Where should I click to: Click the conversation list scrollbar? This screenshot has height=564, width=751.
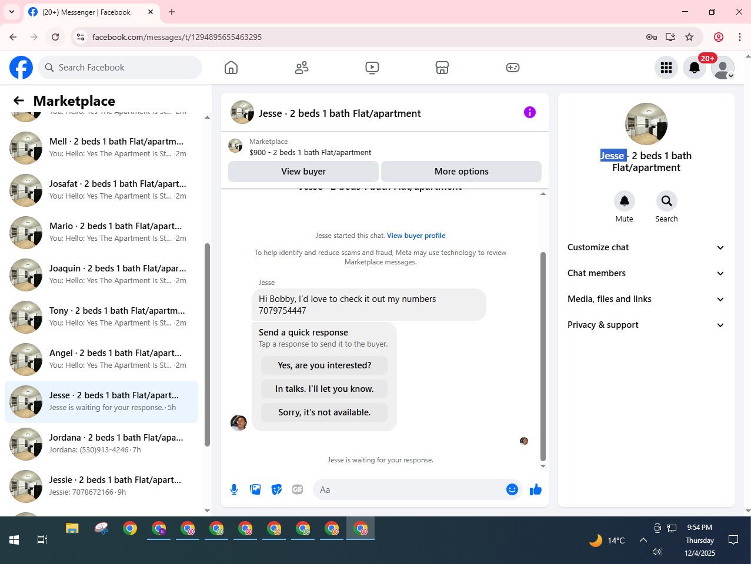point(207,345)
